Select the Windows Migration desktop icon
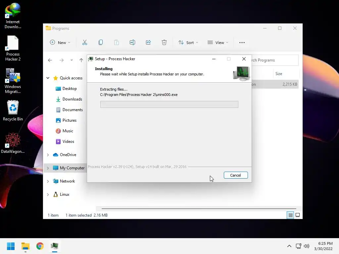Viewport: 339px width, 254px height. [x=13, y=81]
